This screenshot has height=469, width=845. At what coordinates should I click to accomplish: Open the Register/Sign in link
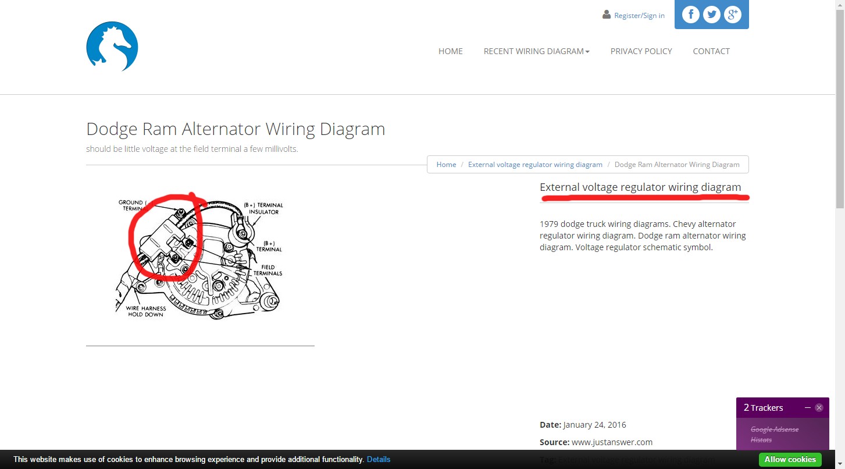pyautogui.click(x=639, y=16)
